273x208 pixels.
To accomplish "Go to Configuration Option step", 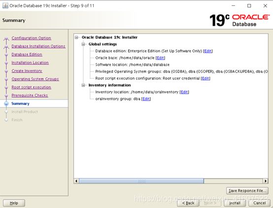I will pos(32,38).
